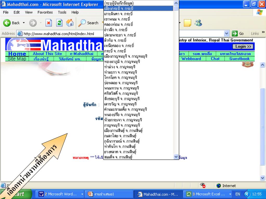Switch to Mahadthai.com taskbar button

(158, 194)
